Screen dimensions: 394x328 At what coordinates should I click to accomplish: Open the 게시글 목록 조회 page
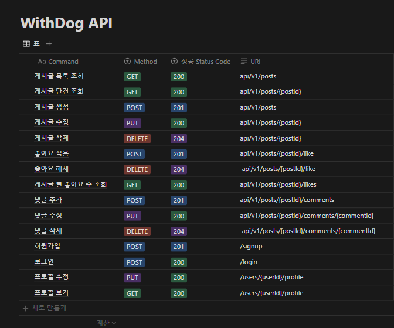59,76
